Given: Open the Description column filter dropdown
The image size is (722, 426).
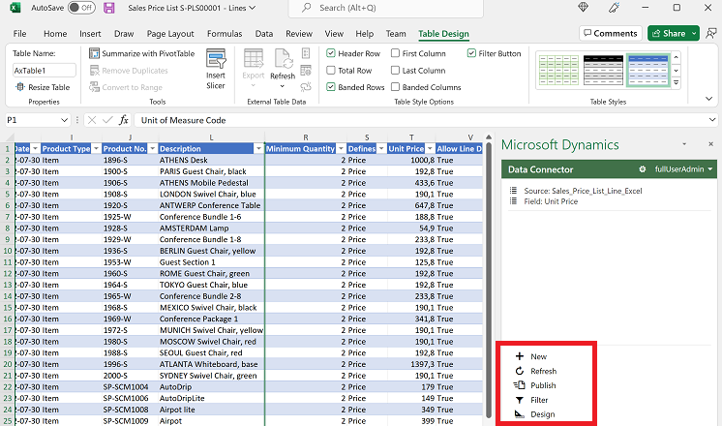Looking at the screenshot, I should tap(257, 148).
